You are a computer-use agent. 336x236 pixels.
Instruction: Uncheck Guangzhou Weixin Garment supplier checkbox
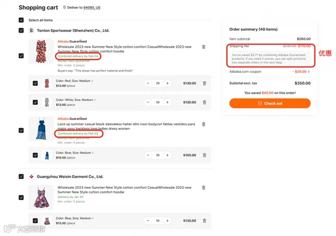(21, 177)
